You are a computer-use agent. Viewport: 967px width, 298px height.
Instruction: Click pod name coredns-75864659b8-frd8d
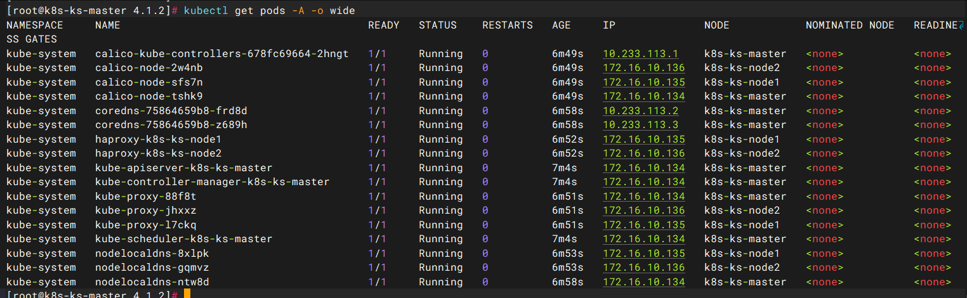click(171, 111)
